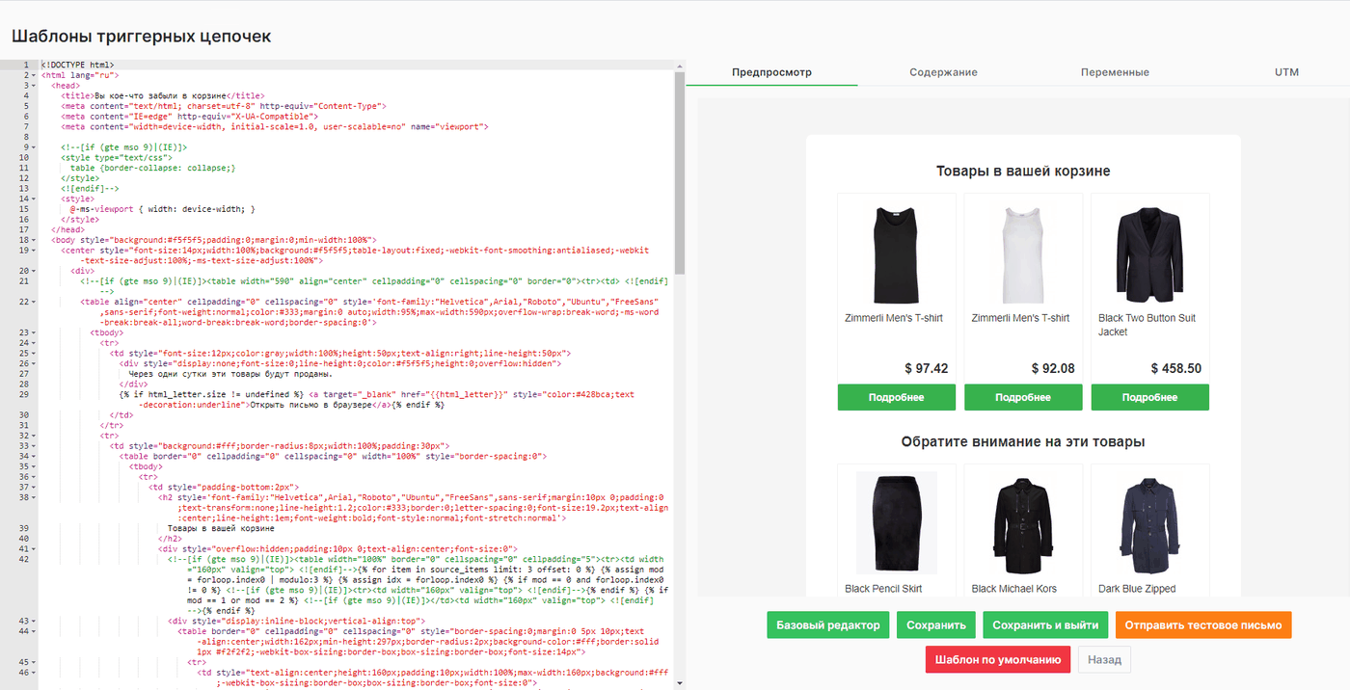Click the code editor vertical scrollbar thumb
Screen dimensions: 1350x690
point(679,173)
